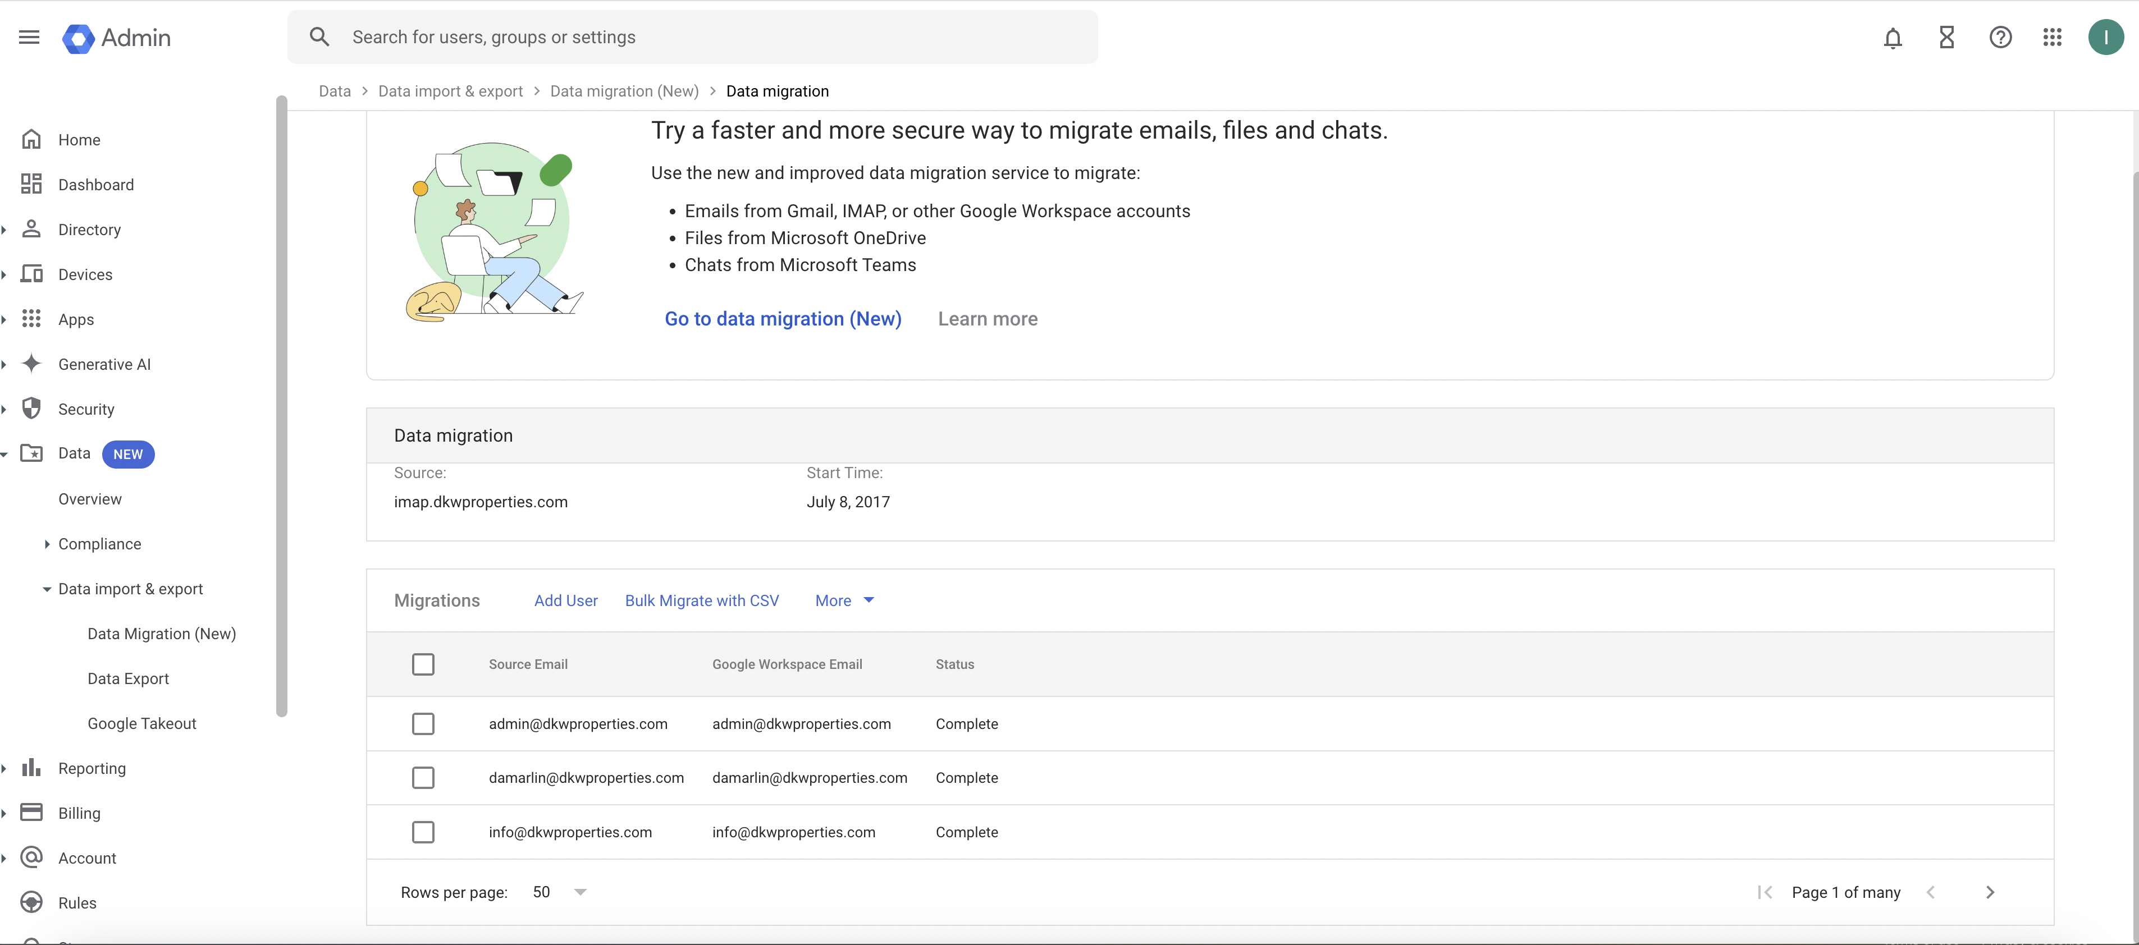Select the damarlin@dkwproperties.com row checkbox
Viewport: 2139px width, 945px height.
(x=423, y=777)
